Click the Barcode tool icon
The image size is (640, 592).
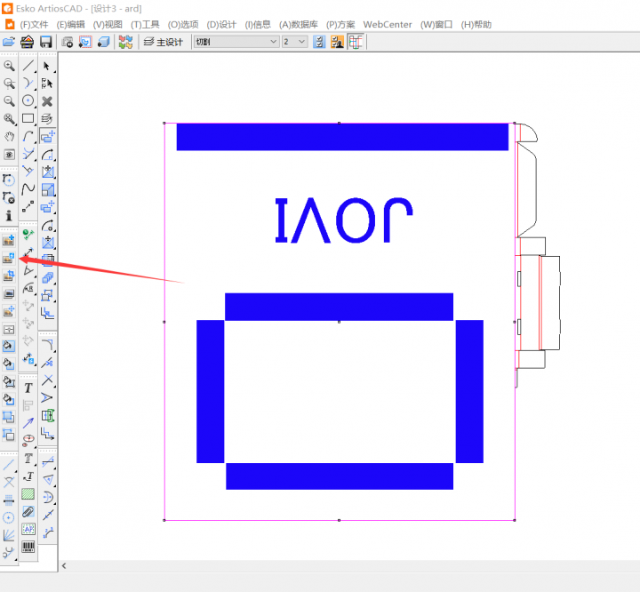tap(28, 545)
